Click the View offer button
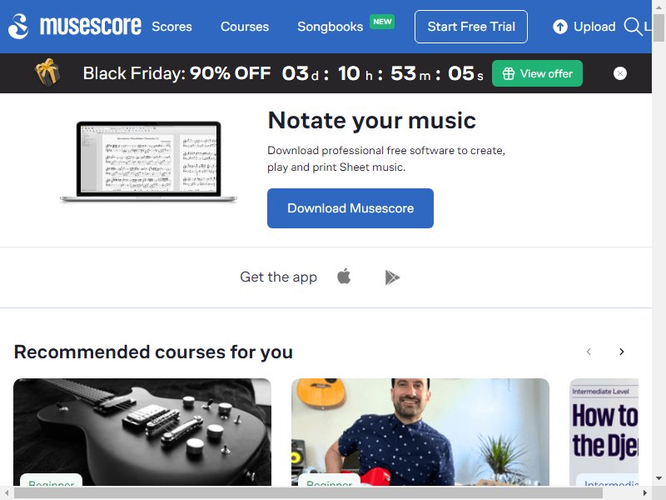This screenshot has width=666, height=500. click(537, 73)
